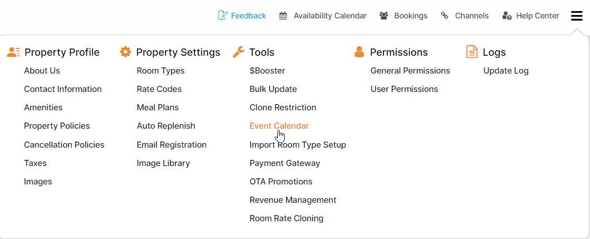The height and width of the screenshot is (239, 590).
Task: Select Room Types menu item
Action: pyautogui.click(x=160, y=71)
